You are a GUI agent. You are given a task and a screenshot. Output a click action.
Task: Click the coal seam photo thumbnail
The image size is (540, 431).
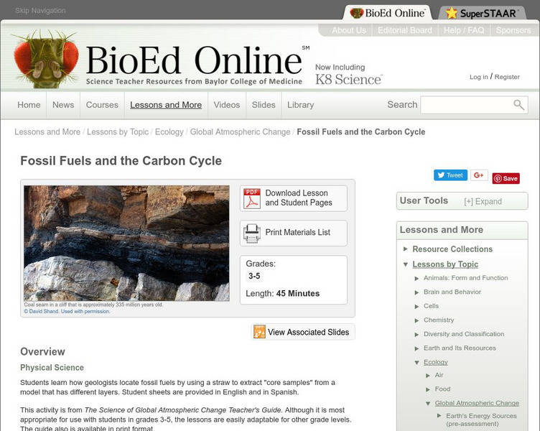[x=126, y=243]
